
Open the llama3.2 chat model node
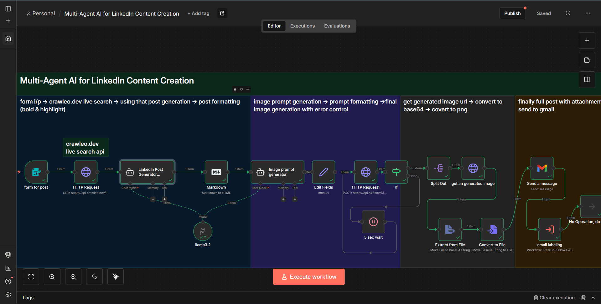pos(202,232)
